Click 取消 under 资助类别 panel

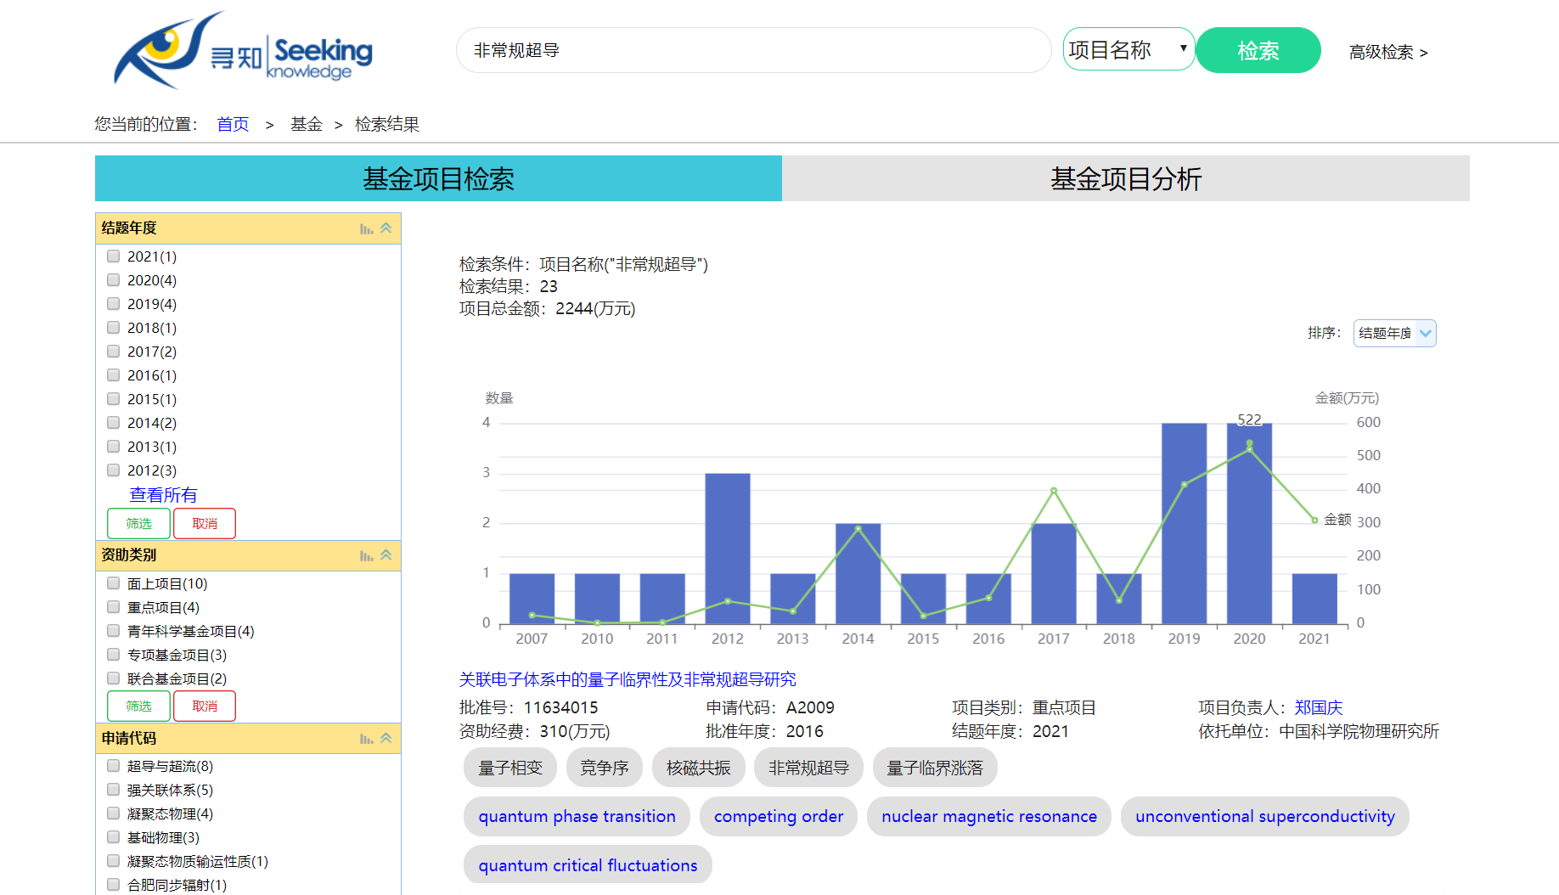pos(205,706)
